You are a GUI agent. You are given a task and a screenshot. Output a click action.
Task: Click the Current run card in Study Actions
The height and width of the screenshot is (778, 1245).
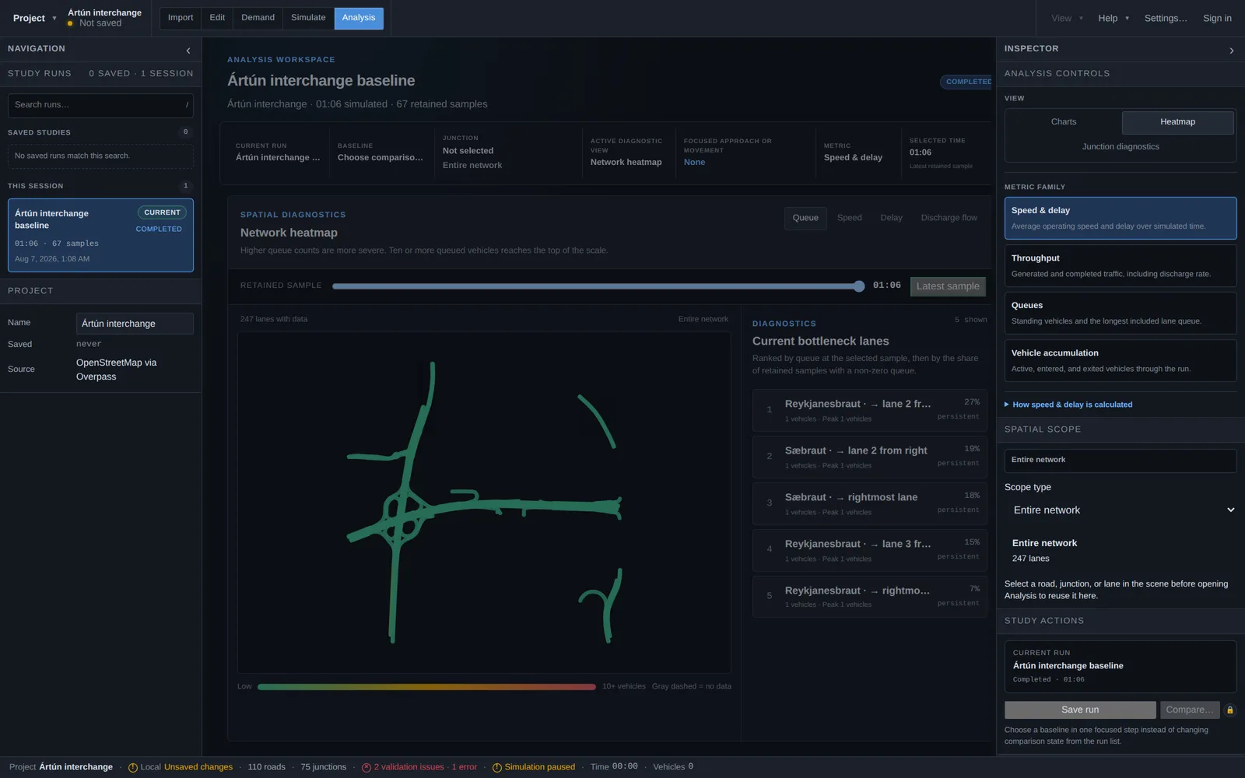(x=1120, y=667)
